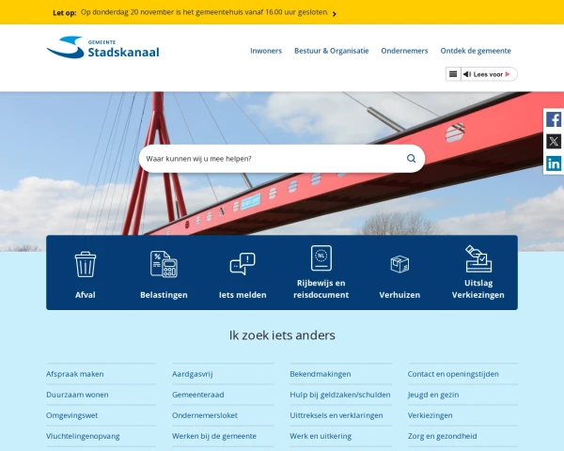Click the LinkedIn share icon
Screen dimensions: 564x451
tap(554, 163)
